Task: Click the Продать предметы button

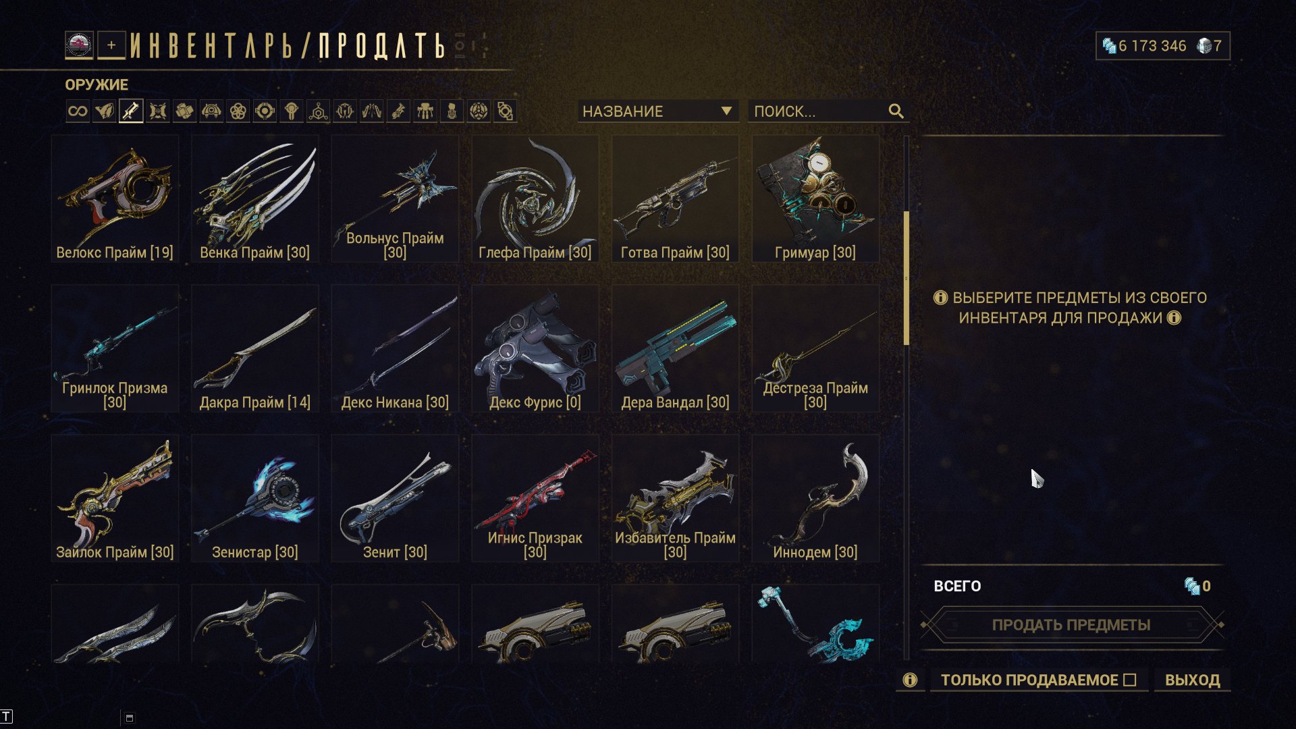Action: pos(1071,625)
